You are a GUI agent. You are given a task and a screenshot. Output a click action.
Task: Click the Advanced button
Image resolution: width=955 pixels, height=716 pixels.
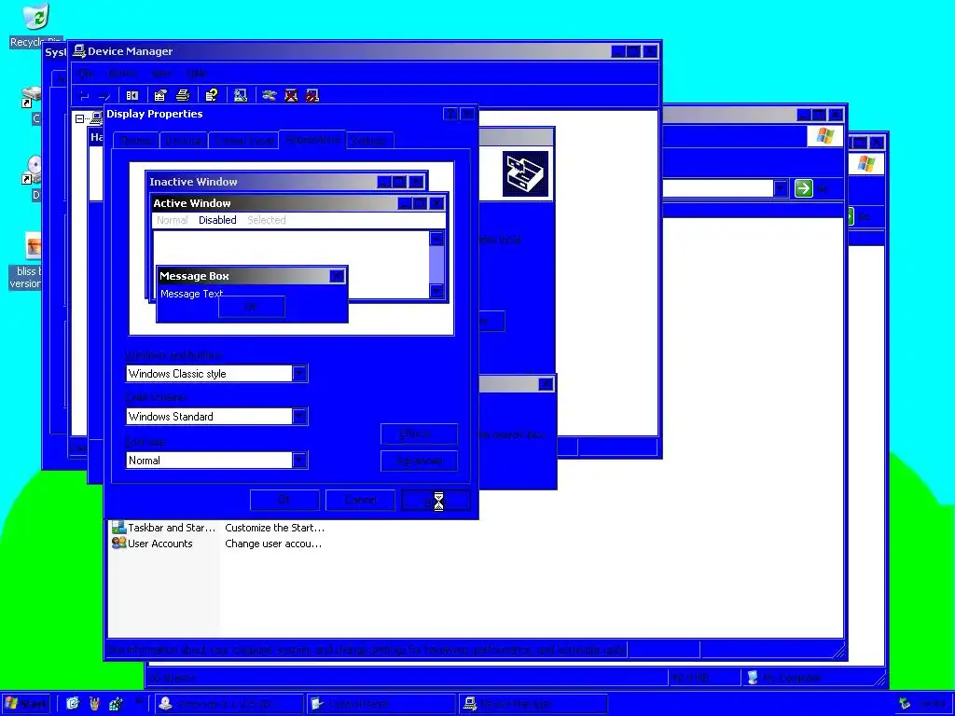point(419,461)
